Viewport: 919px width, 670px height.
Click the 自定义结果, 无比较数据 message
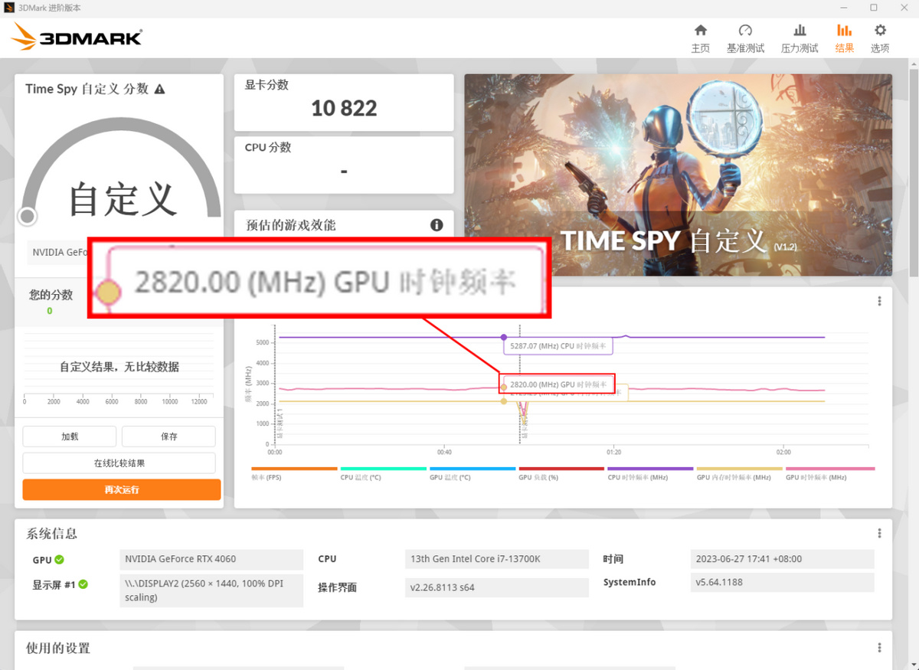click(x=119, y=367)
